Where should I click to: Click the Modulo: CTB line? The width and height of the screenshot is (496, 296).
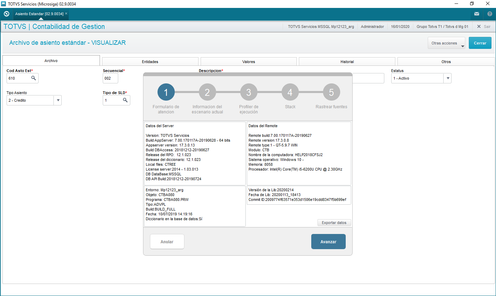(x=259, y=150)
